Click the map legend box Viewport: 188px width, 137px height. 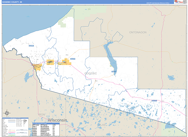coord(15,127)
